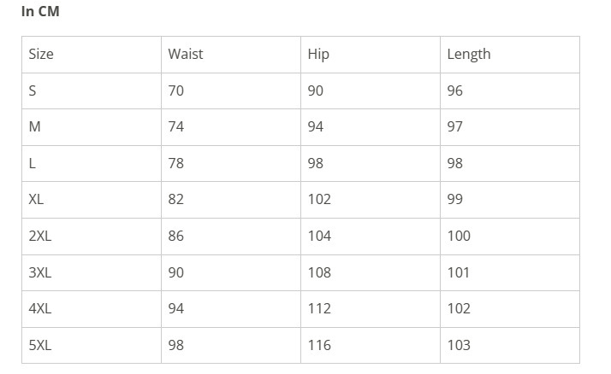The height and width of the screenshot is (374, 611).
Task: Select hip value 102 for XL
Action: point(319,199)
